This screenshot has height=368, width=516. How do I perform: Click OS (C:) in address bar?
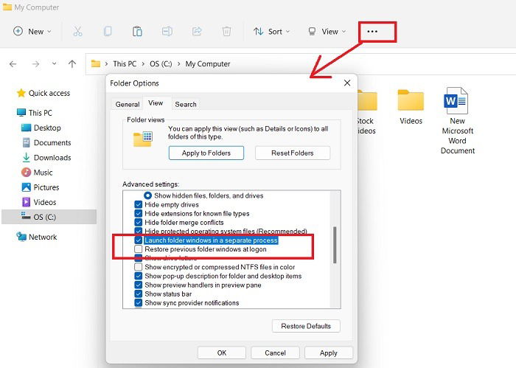(161, 64)
